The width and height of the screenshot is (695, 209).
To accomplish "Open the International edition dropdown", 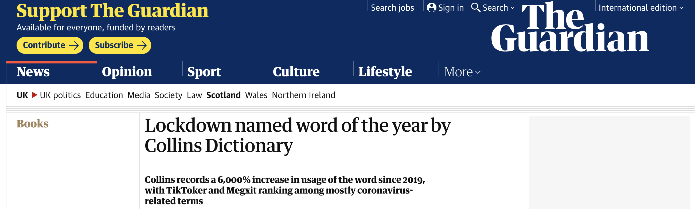I will coord(641,7).
